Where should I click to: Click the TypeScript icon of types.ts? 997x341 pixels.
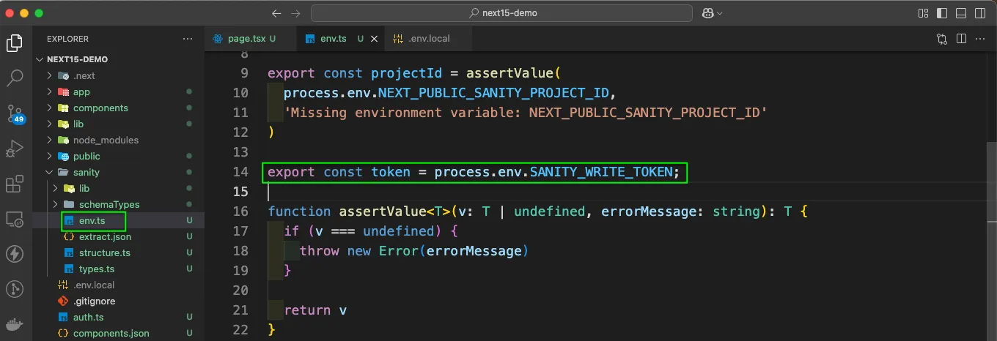coord(69,269)
